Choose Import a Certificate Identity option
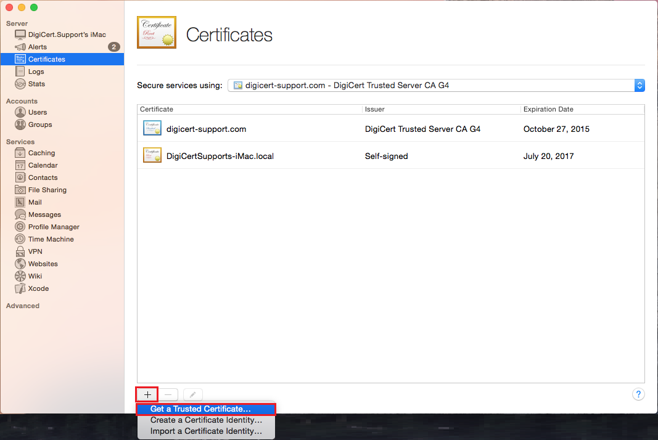Image resolution: width=658 pixels, height=440 pixels. (x=206, y=431)
